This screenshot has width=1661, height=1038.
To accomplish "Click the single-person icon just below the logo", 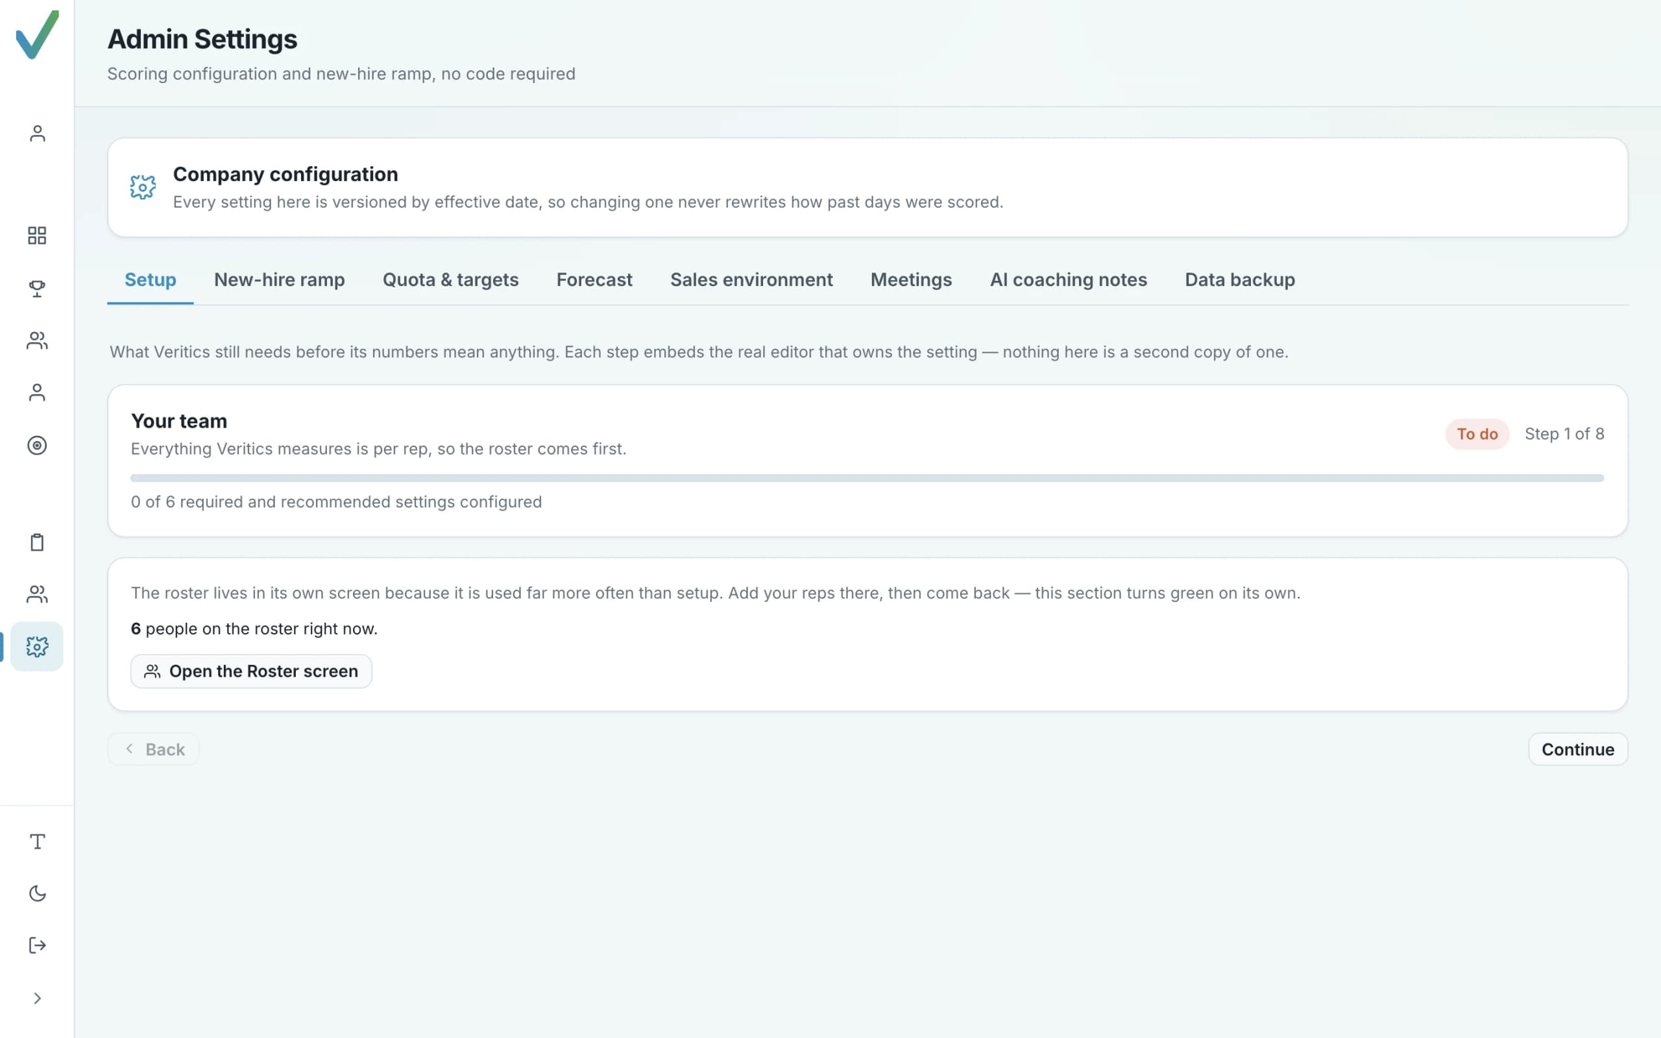I will [37, 133].
